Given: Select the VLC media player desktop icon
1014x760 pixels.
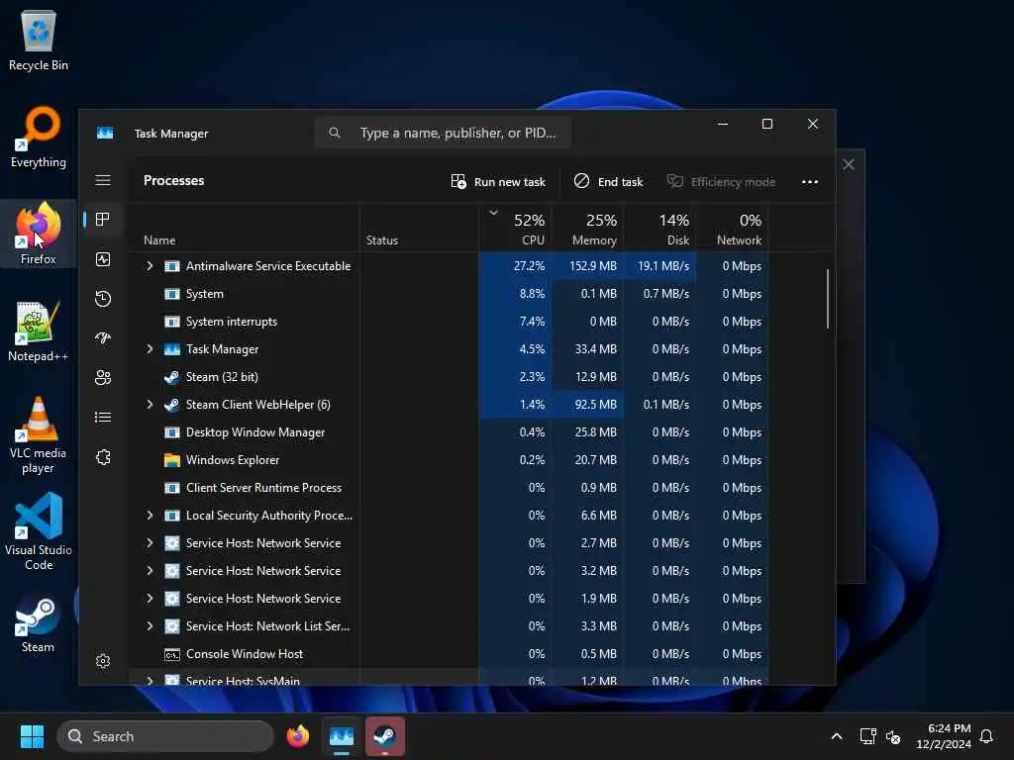Looking at the screenshot, I should tap(39, 435).
